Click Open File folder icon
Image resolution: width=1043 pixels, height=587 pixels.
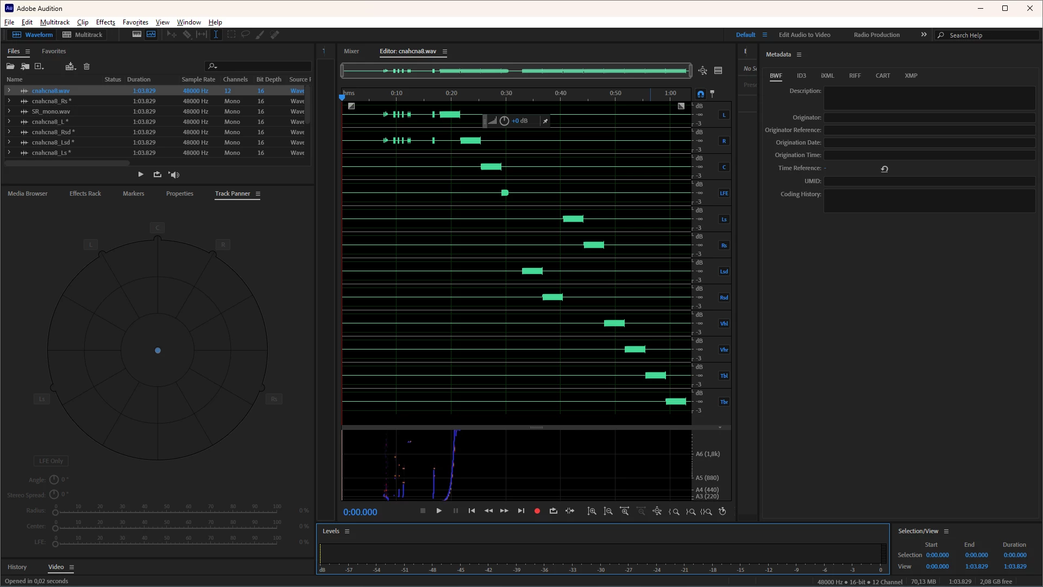10,66
